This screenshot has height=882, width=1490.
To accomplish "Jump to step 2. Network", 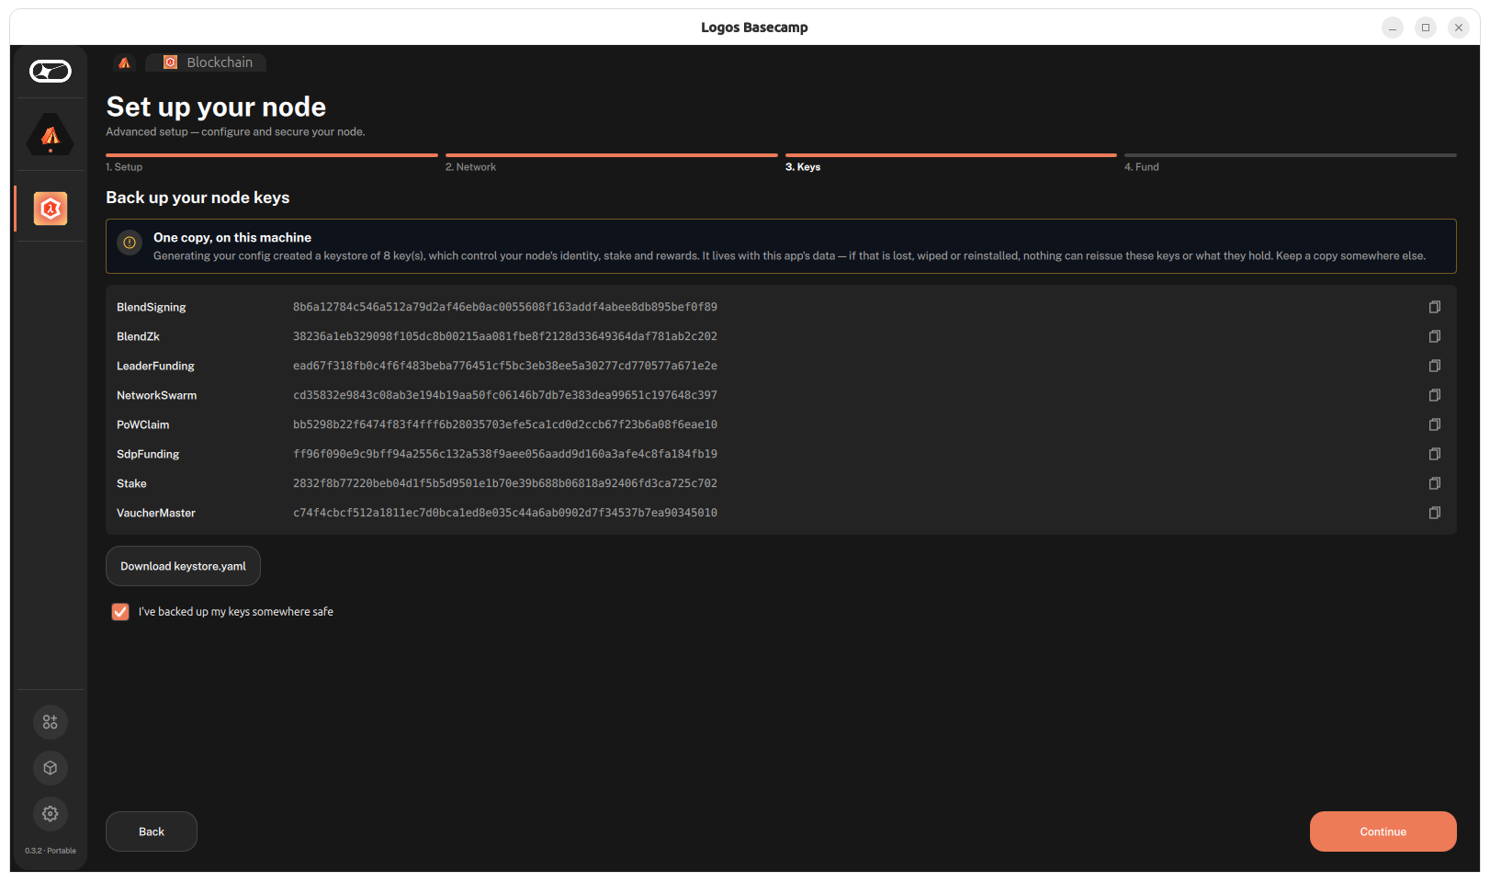I will (x=470, y=167).
